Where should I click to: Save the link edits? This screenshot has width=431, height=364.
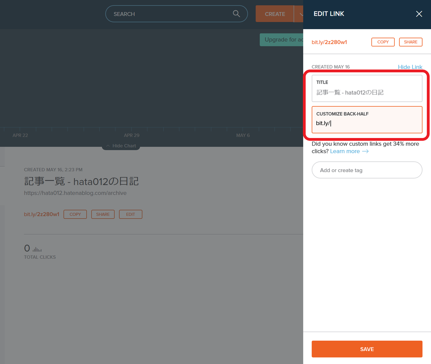[x=367, y=349]
